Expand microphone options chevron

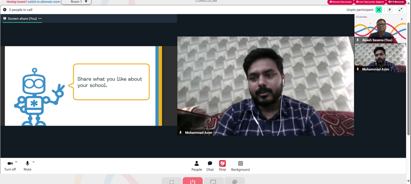coord(34,162)
